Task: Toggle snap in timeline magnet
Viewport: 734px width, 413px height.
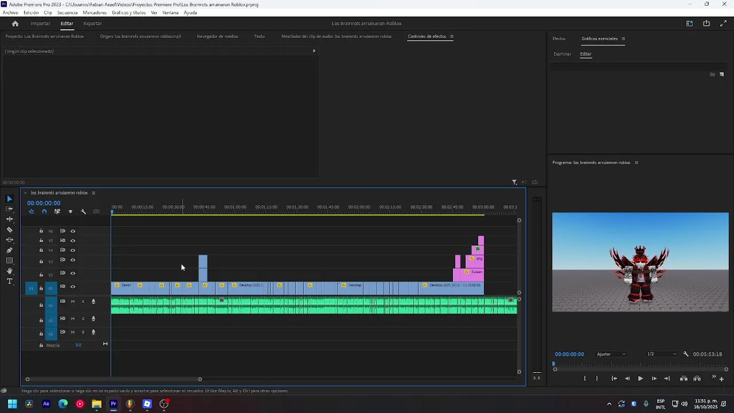Action: coord(44,212)
